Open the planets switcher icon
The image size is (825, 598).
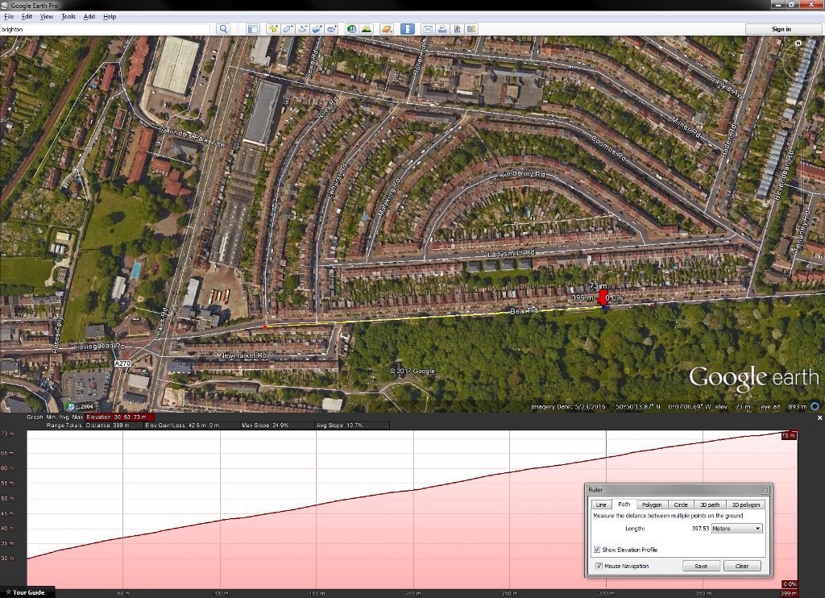click(386, 29)
